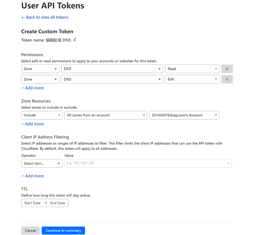Open Zone dropdown in Read permission row

click(x=40, y=69)
